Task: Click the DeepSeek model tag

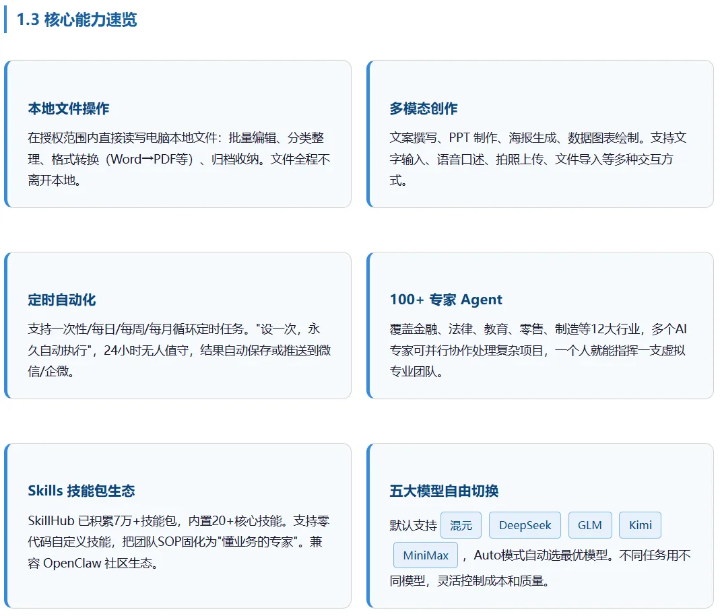Action: (525, 524)
